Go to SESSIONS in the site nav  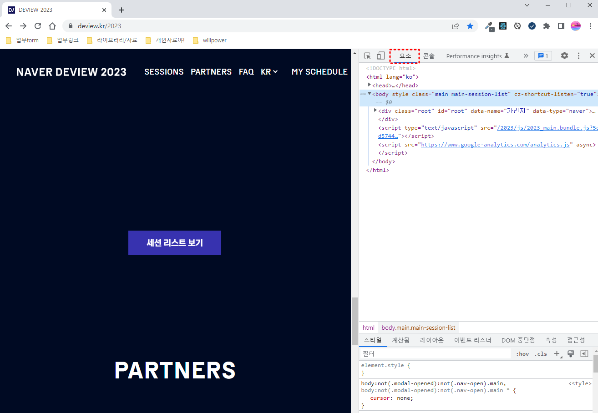(x=164, y=72)
